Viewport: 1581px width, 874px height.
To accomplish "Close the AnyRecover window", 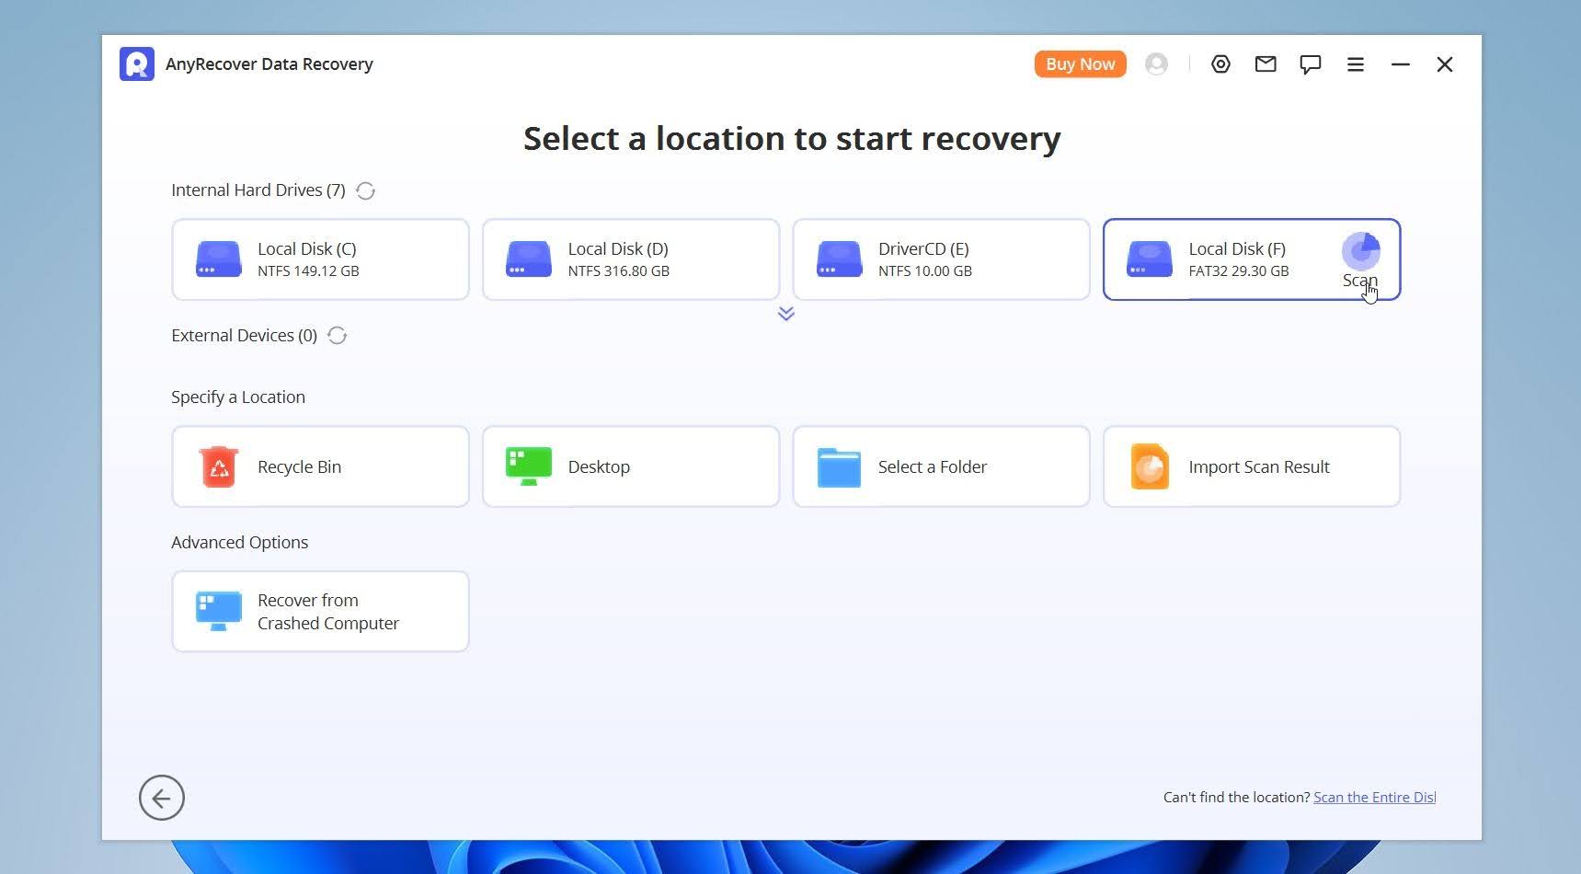I will (x=1445, y=64).
